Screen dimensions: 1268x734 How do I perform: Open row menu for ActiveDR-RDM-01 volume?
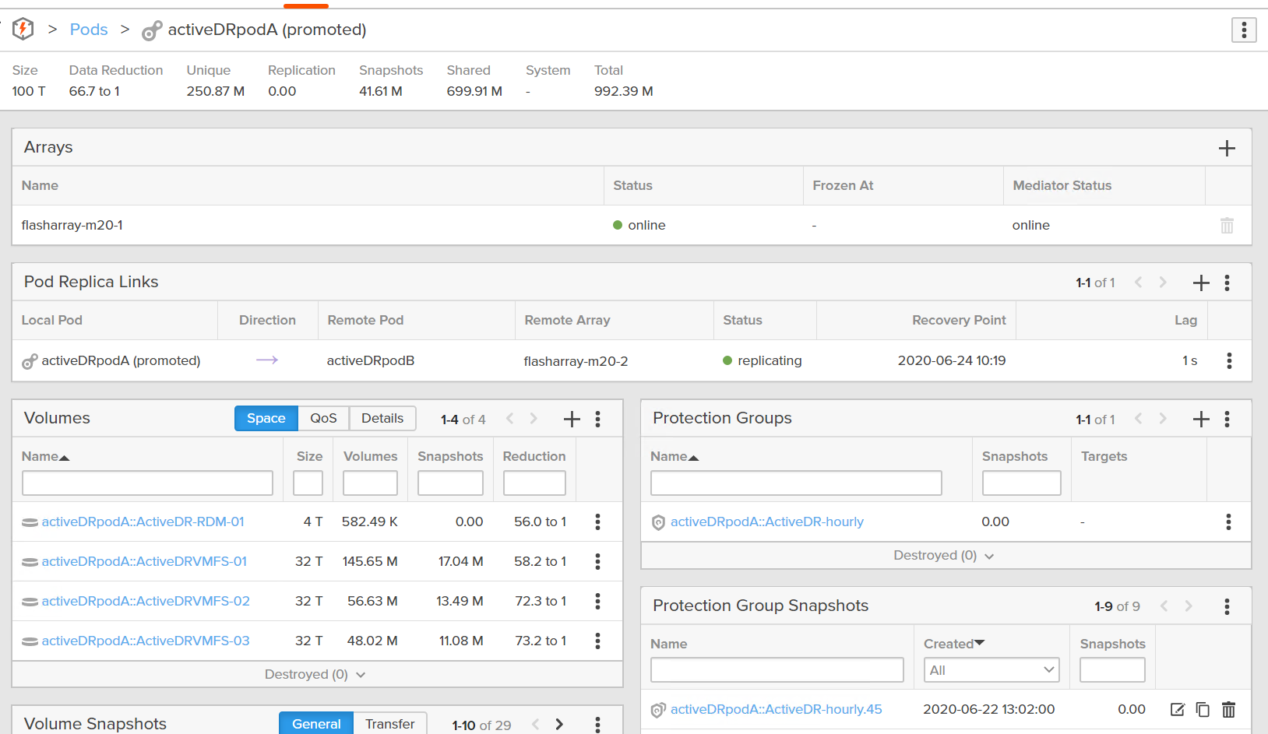[x=597, y=522]
